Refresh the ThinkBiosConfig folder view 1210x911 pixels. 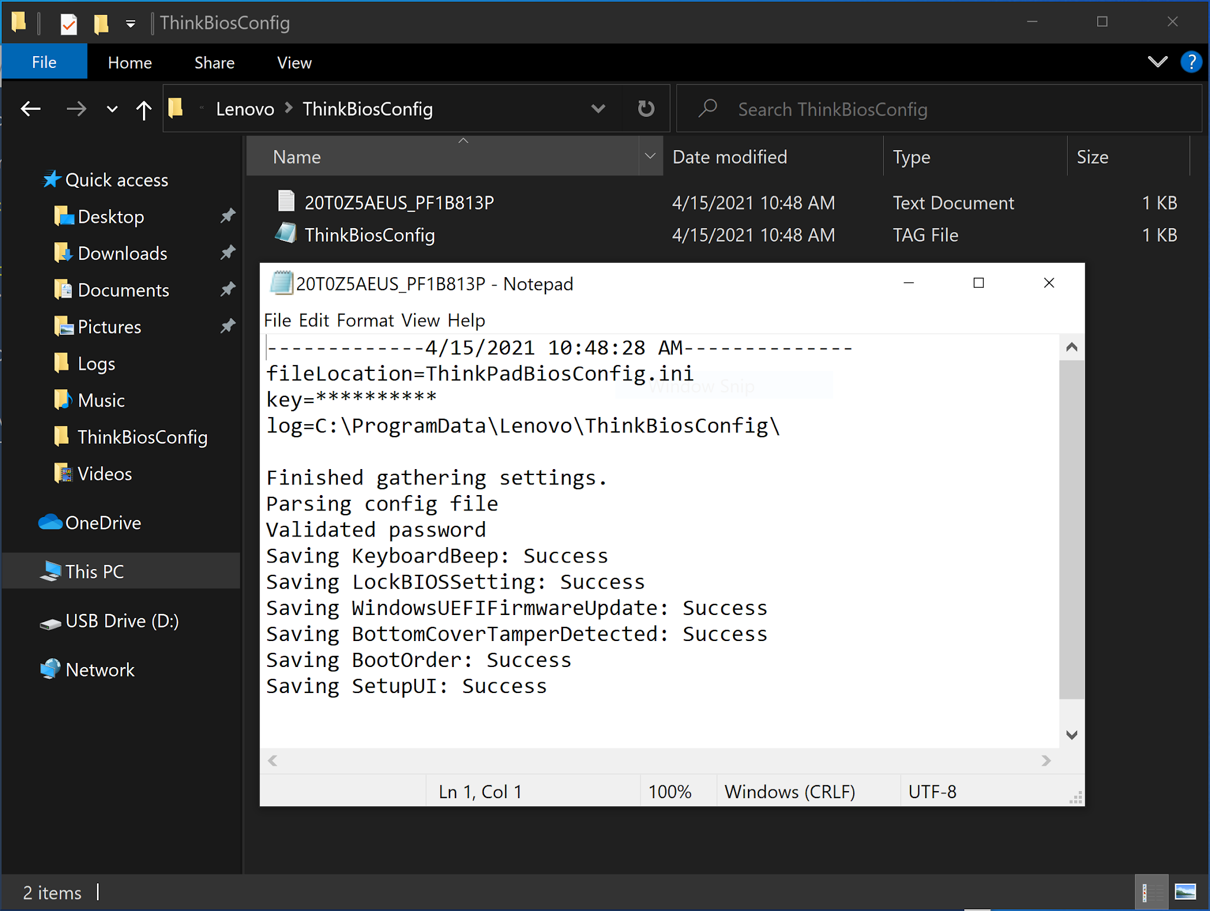646,109
